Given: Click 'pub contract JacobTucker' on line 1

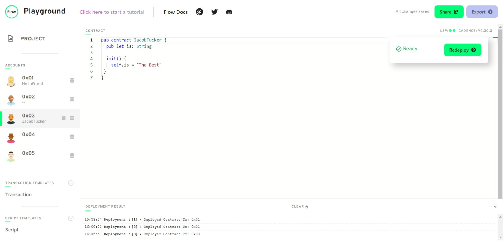Looking at the screenshot, I should (131, 40).
